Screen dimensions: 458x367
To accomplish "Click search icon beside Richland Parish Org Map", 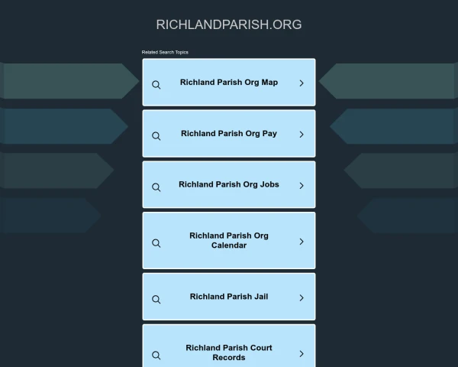I will (x=156, y=85).
